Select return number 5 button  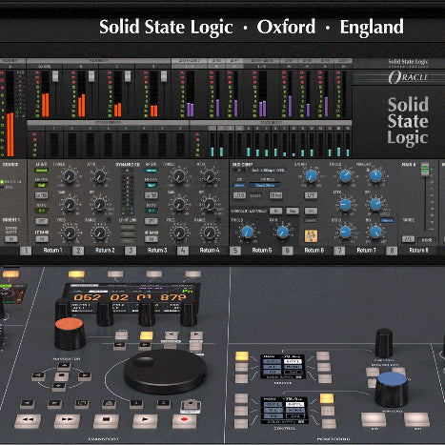[235, 251]
